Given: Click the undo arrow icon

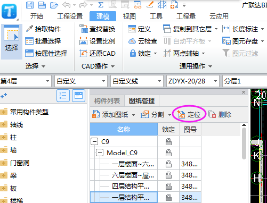Looking at the screenshot, I should [x=67, y=5].
